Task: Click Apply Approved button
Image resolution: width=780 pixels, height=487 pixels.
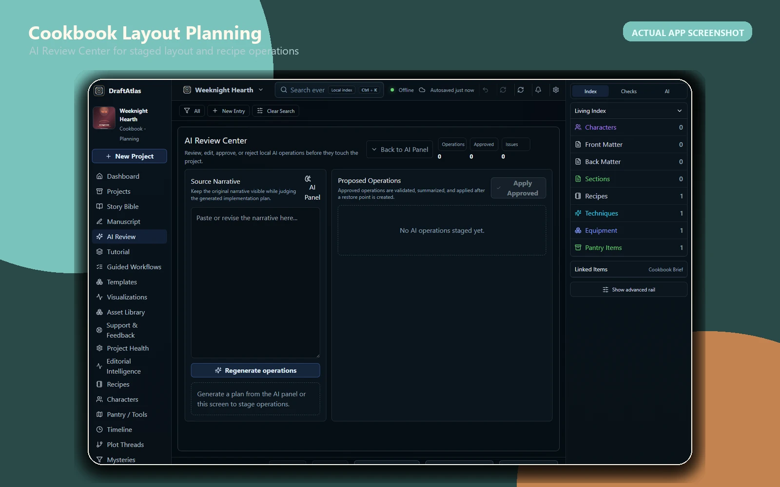Action: (518, 188)
